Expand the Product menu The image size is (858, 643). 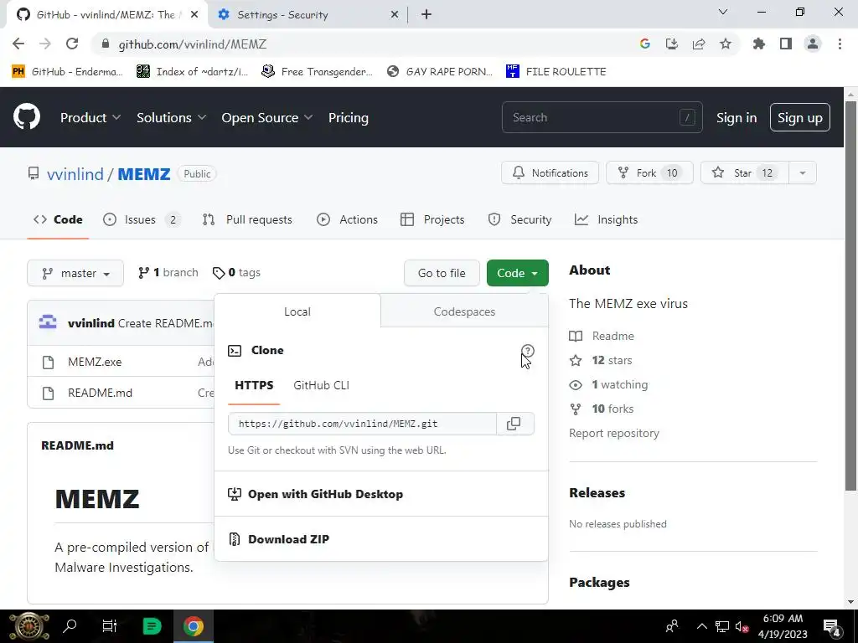click(x=90, y=117)
